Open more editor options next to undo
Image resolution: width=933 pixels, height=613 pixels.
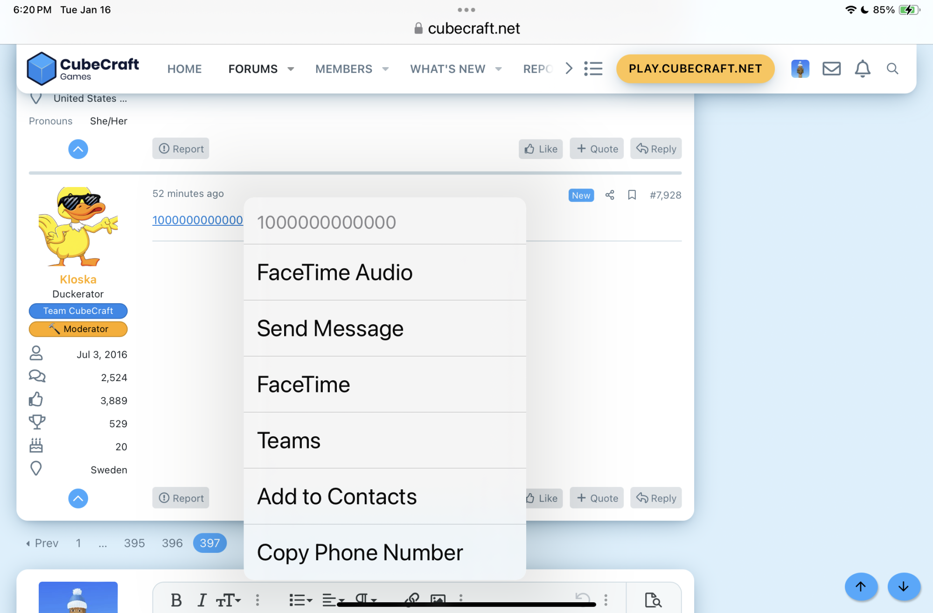pos(606,600)
